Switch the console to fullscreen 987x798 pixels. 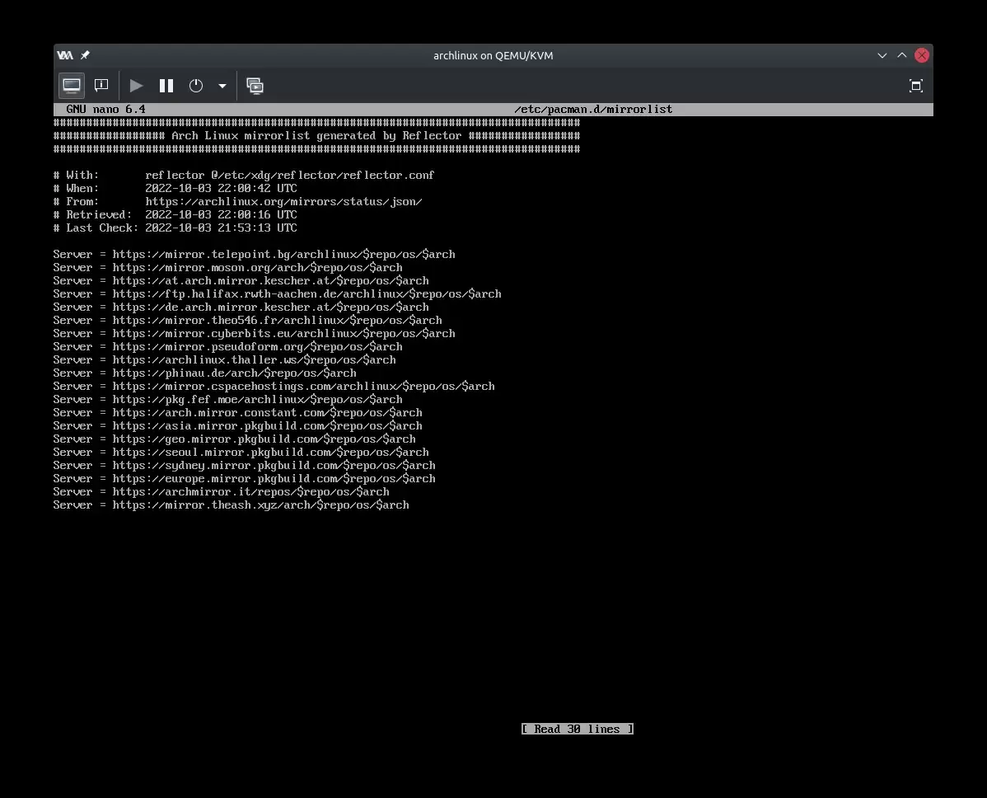tap(915, 86)
